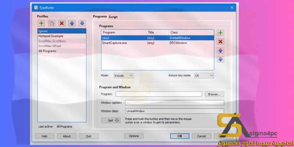This screenshot has width=294, height=147.
Task: Open Help
Action: tap(44, 136)
